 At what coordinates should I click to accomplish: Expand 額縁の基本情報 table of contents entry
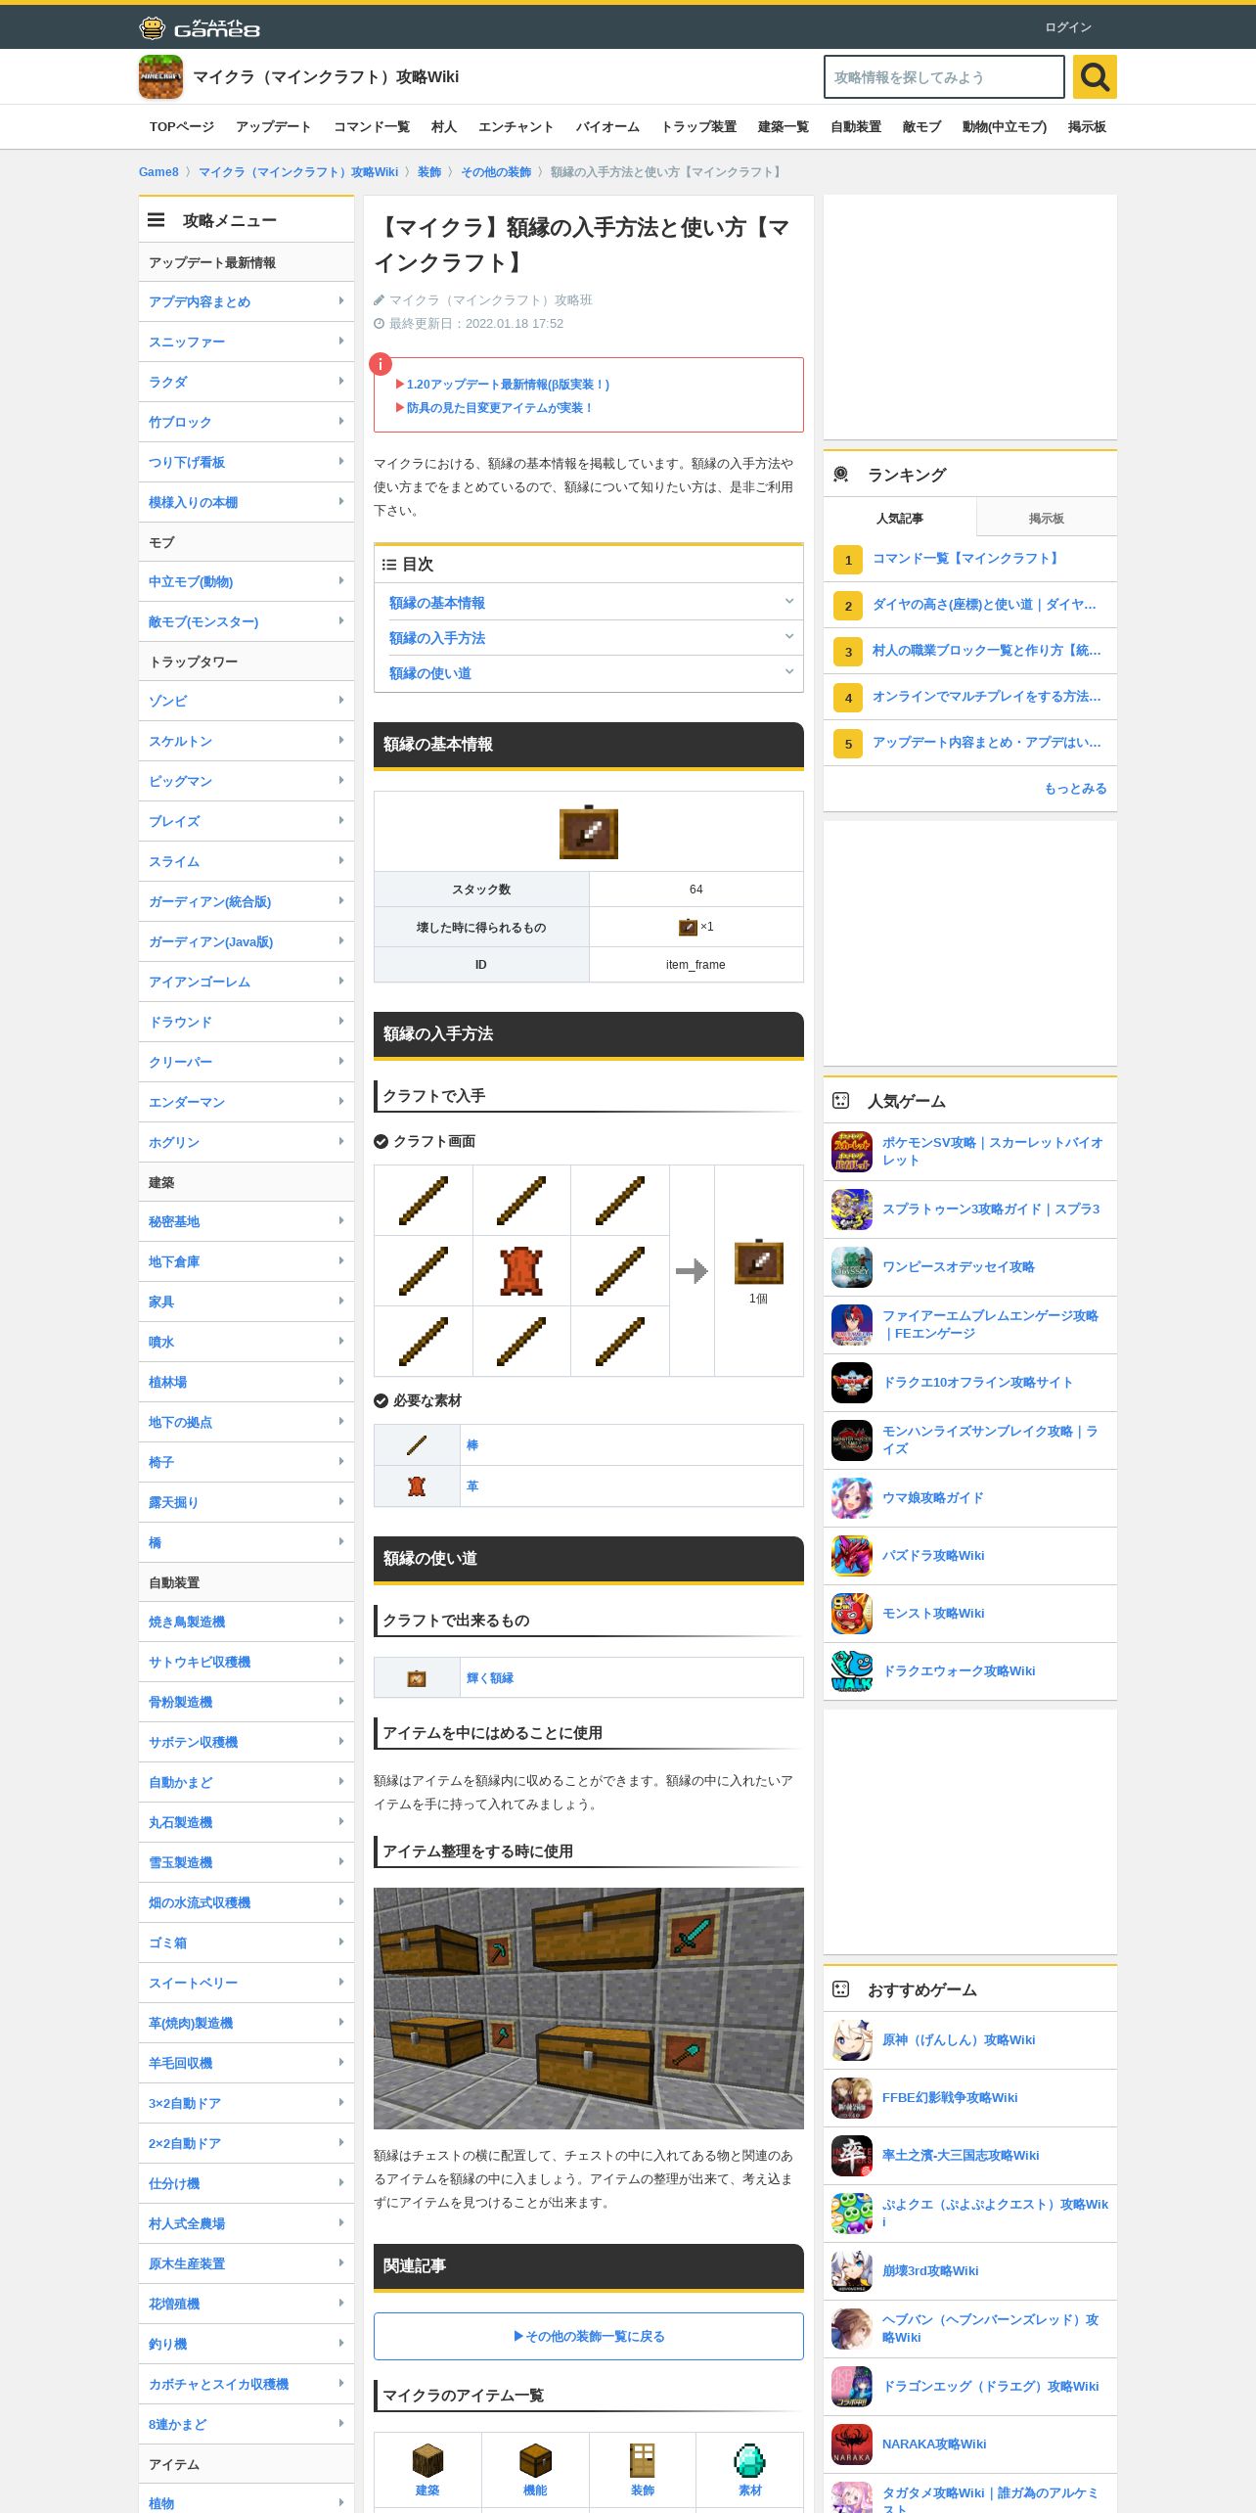click(x=589, y=603)
